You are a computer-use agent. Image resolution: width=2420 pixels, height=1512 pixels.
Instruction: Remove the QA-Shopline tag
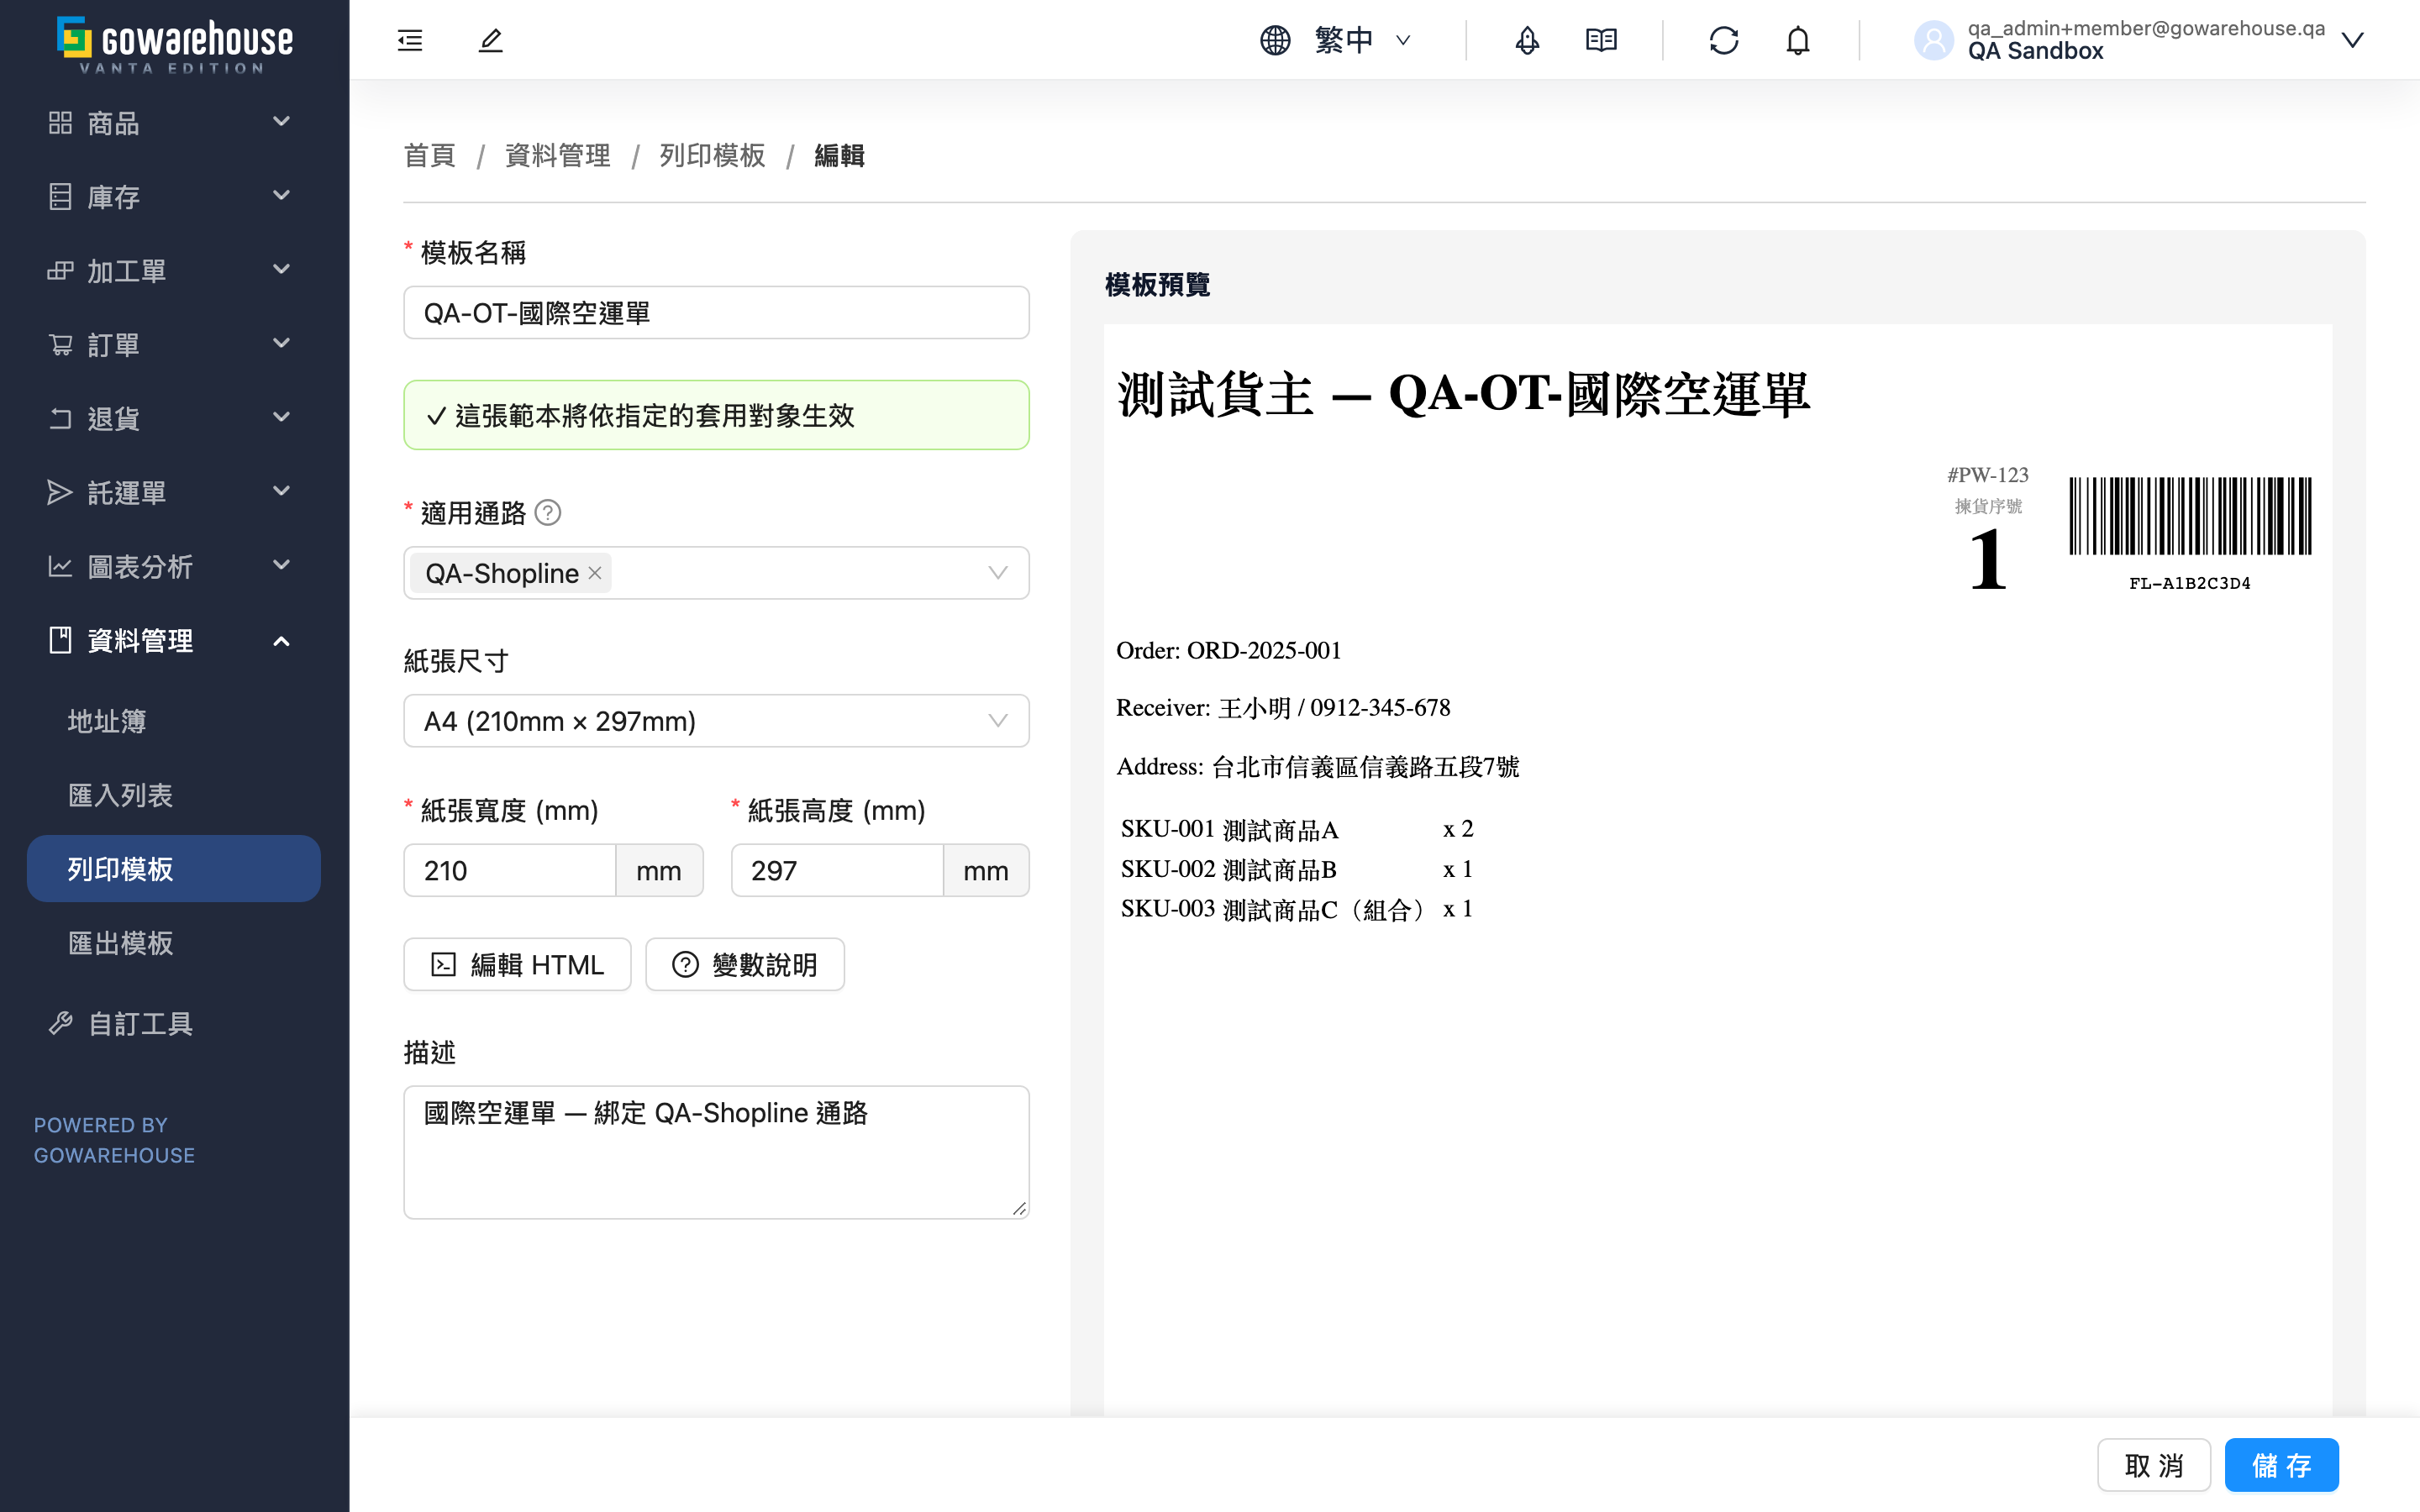[x=595, y=573]
